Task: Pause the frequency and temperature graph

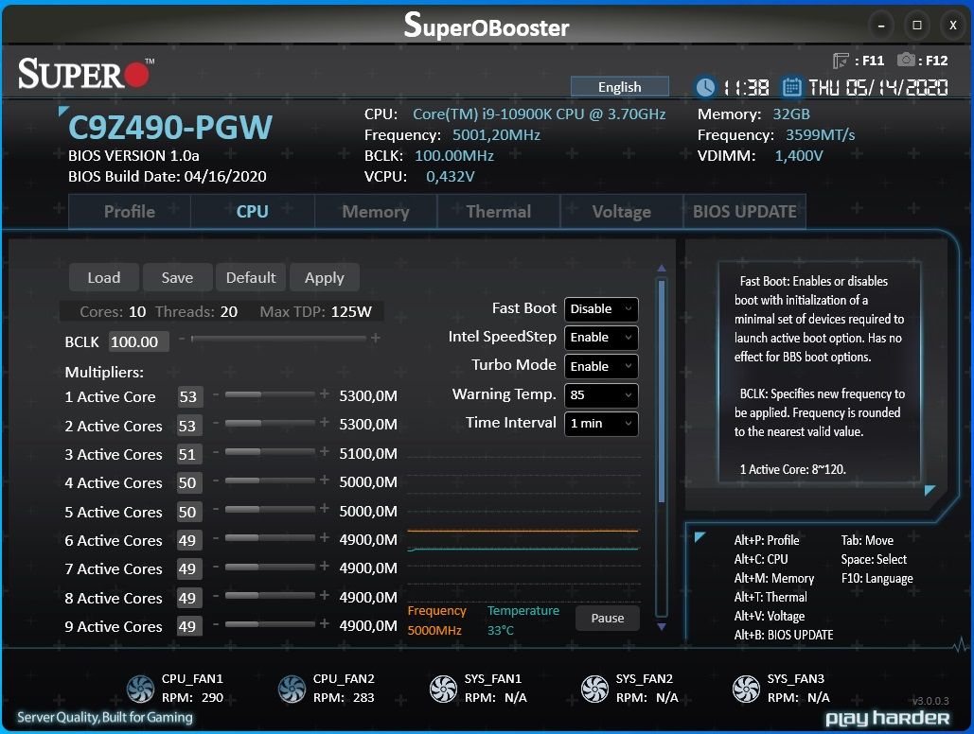Action: coord(608,618)
